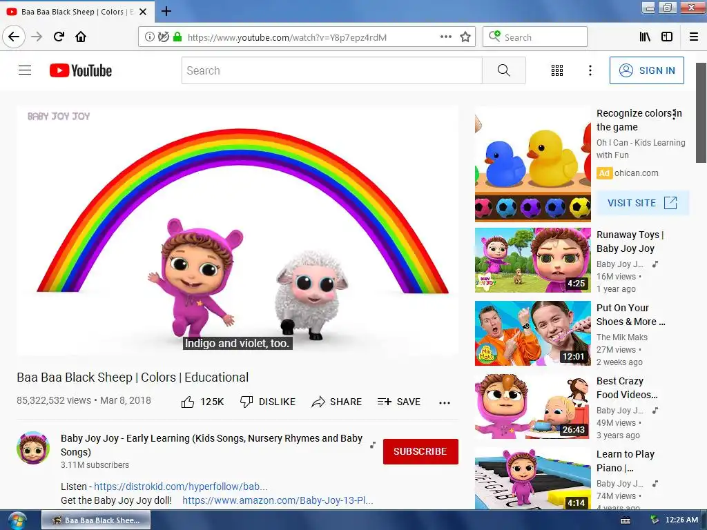Click the page vertical scrollbar thumb
707x530 pixels.
point(701,112)
